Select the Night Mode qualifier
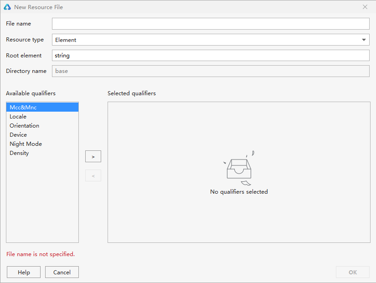 tap(26, 144)
